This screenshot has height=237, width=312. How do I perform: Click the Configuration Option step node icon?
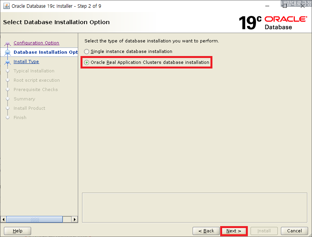[7, 43]
